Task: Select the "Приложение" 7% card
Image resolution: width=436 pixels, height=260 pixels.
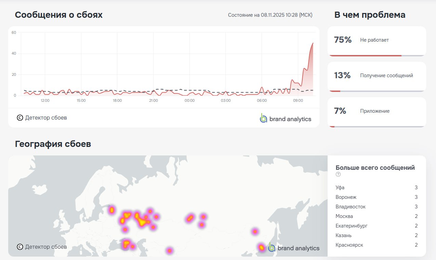Action: (376, 111)
